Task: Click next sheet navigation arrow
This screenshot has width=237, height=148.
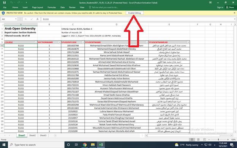Action: tap(9, 135)
